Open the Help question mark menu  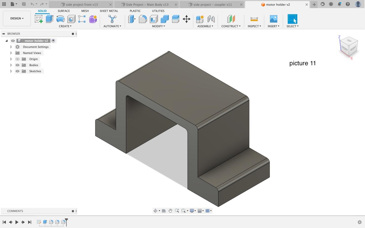348,4
